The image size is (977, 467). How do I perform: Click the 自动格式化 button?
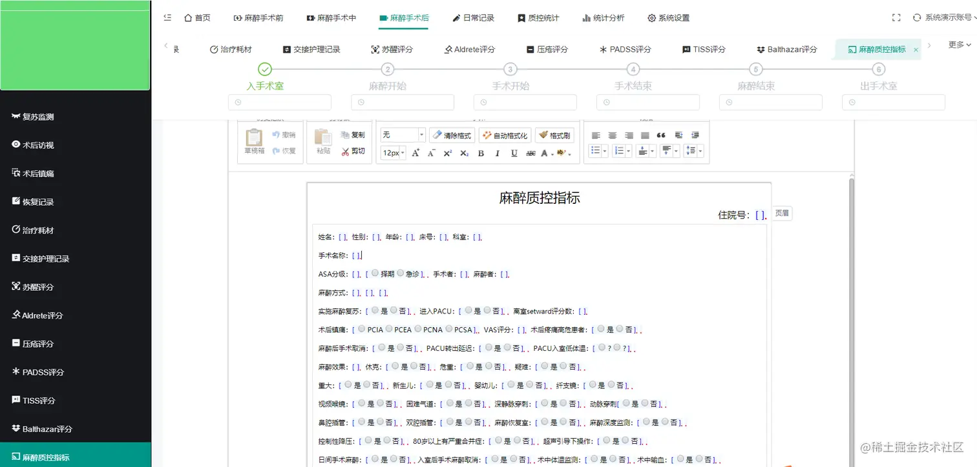tap(505, 135)
